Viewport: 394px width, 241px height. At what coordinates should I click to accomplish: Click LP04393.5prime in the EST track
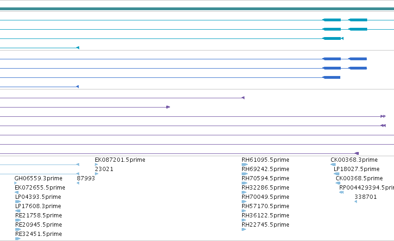coord(38,197)
